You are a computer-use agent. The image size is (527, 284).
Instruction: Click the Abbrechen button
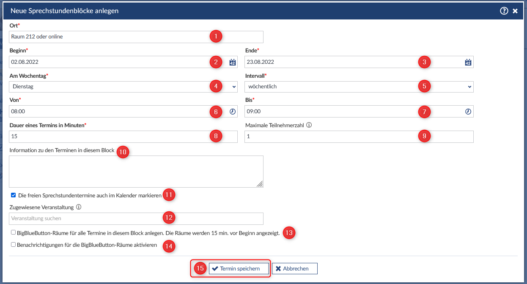point(294,269)
